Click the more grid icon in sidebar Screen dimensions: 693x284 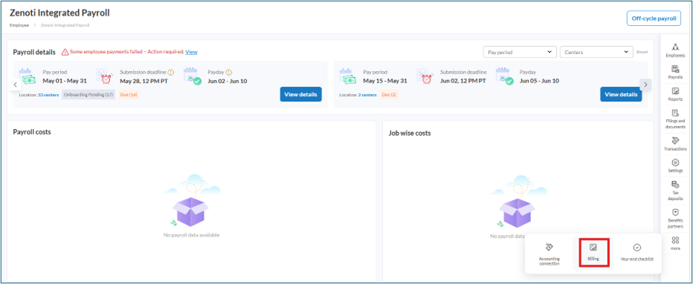pos(675,243)
